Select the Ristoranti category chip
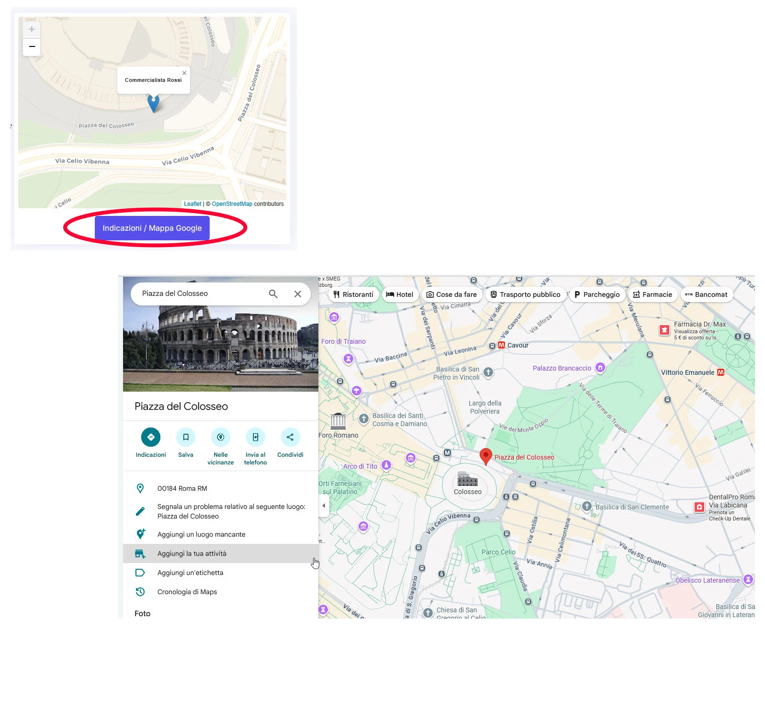Image resolution: width=765 pixels, height=722 pixels. 354,295
